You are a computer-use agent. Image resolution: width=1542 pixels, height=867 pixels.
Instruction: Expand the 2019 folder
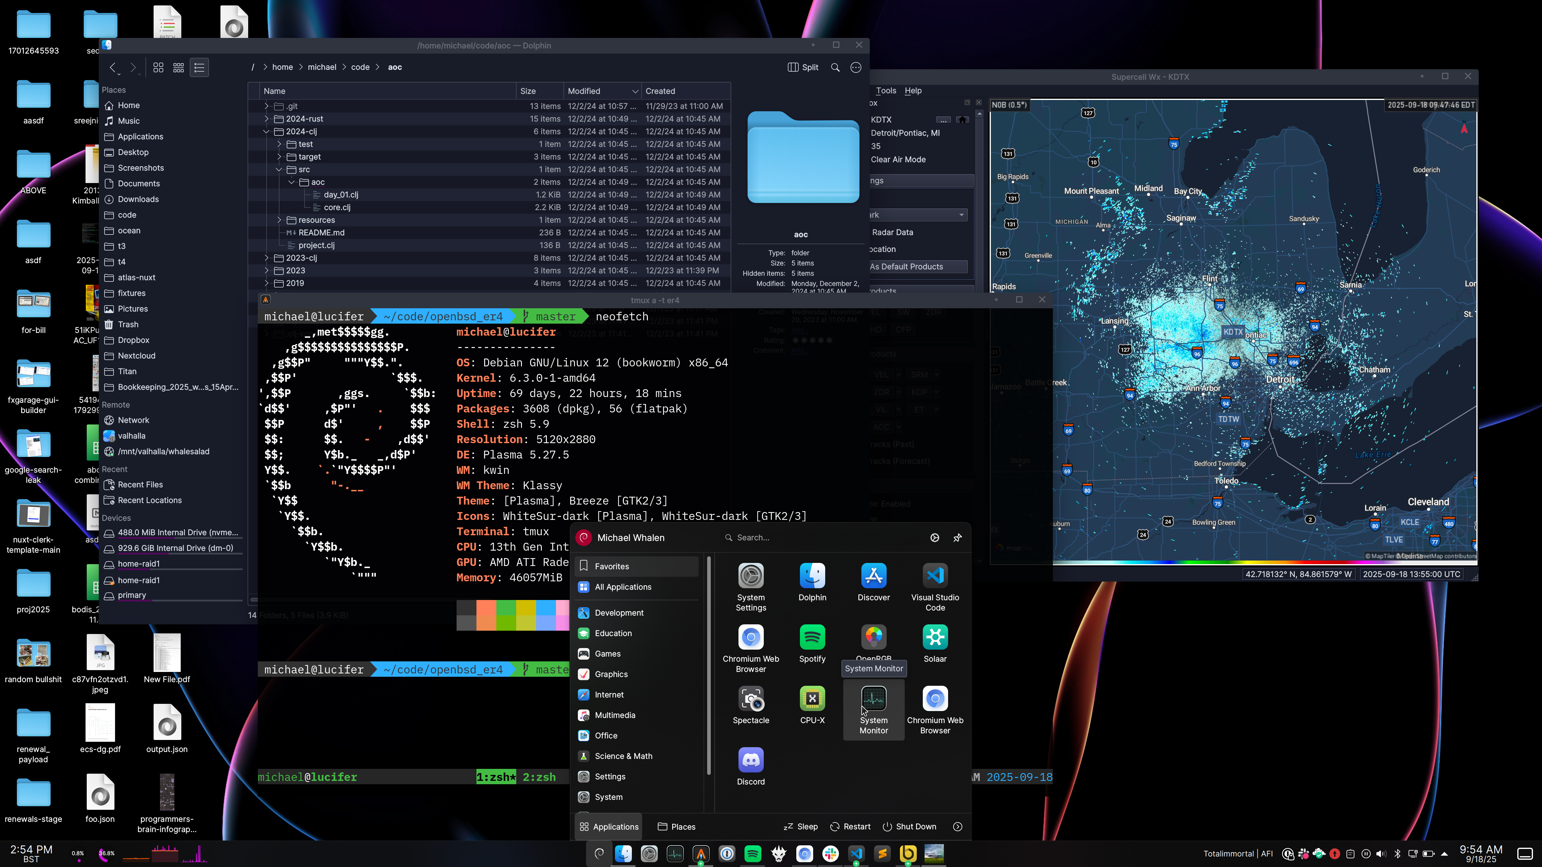(x=266, y=283)
